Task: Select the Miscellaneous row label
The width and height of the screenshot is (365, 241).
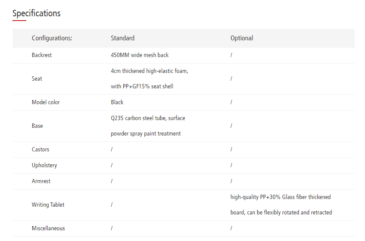Action: coord(49,229)
